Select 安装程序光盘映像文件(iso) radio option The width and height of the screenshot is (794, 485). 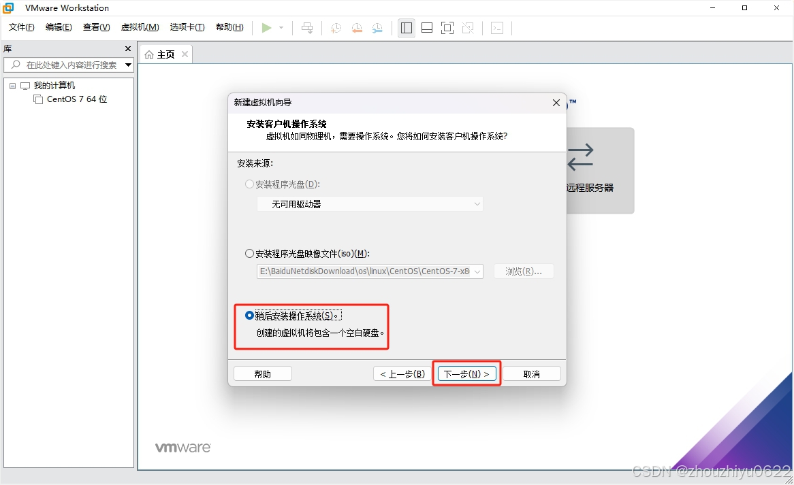tap(249, 253)
